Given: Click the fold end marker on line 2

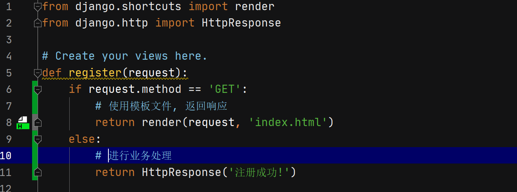Looking at the screenshot, I should (38, 23).
